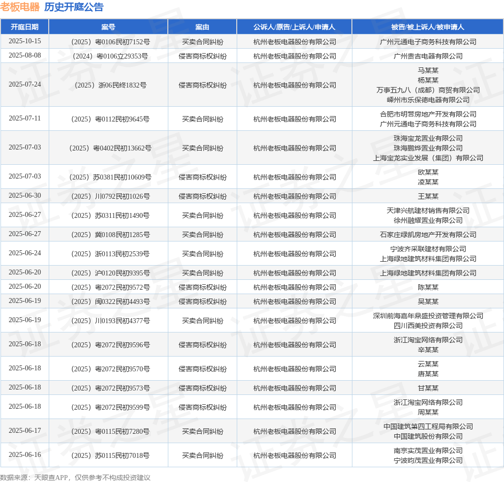Click defendant "广州贵吉电器有限公司"
The image size is (504, 482).
428,56
